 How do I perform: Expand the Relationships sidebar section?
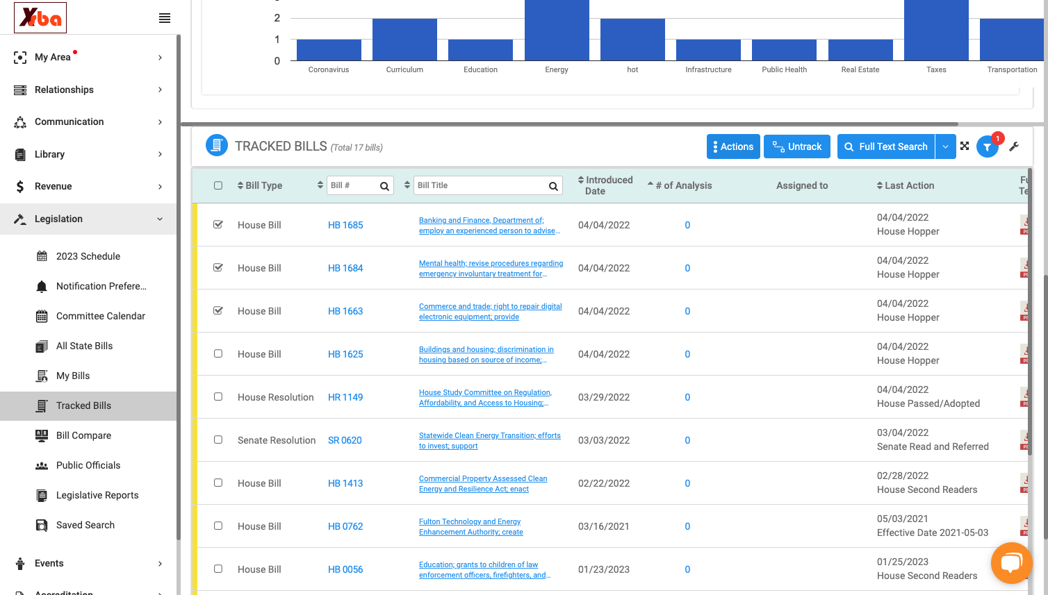[x=89, y=90]
